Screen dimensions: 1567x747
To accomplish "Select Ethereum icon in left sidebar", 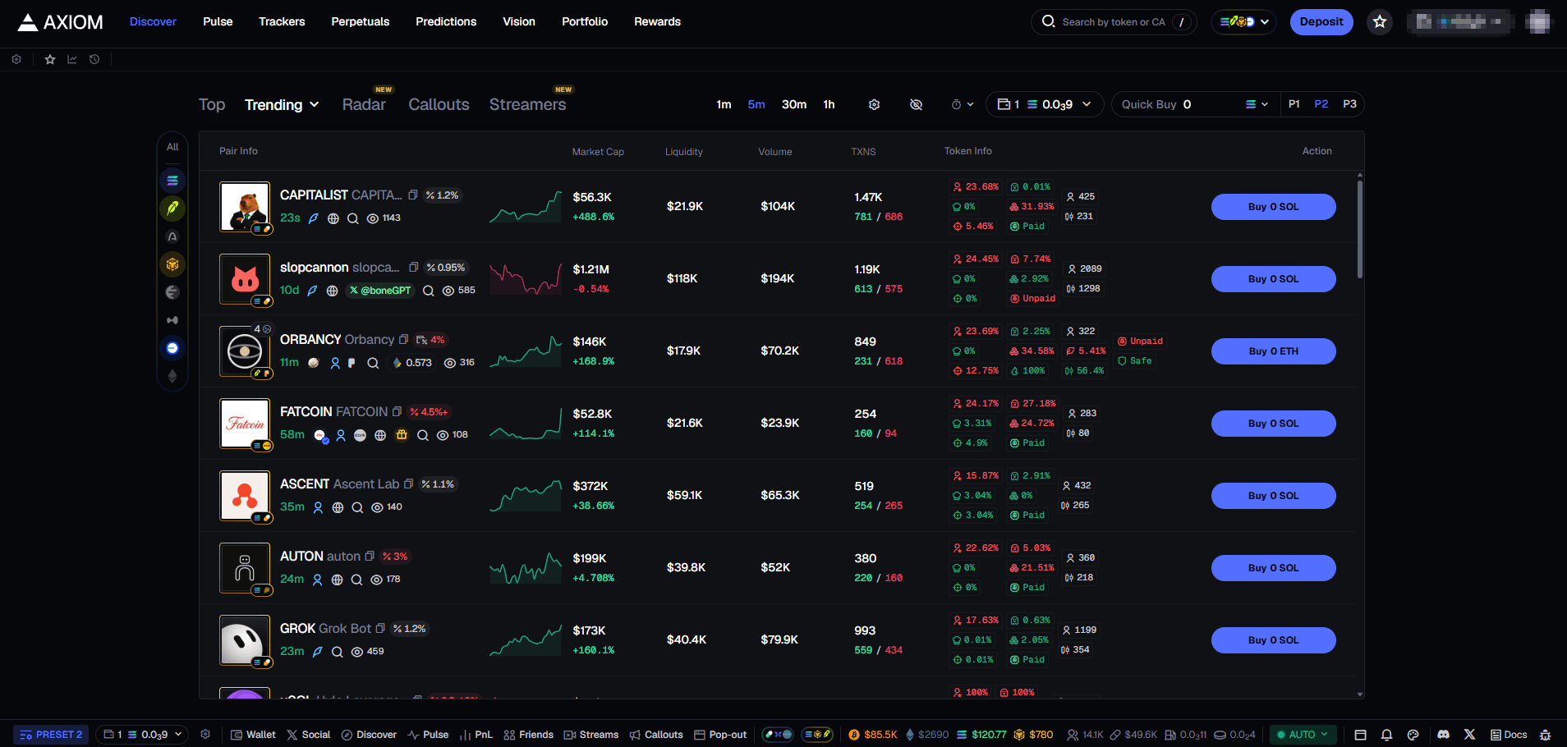I will point(172,376).
